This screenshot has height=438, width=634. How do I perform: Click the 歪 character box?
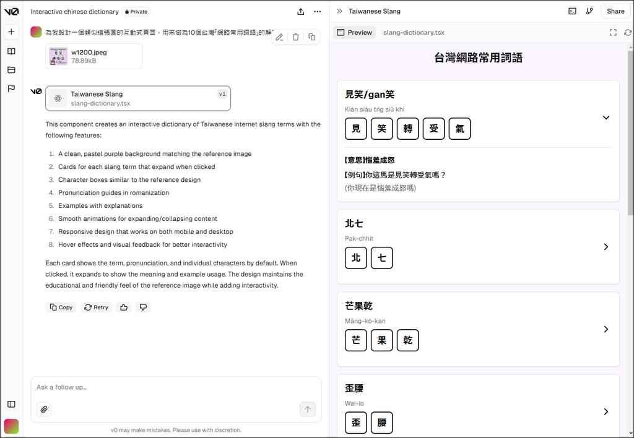point(356,423)
